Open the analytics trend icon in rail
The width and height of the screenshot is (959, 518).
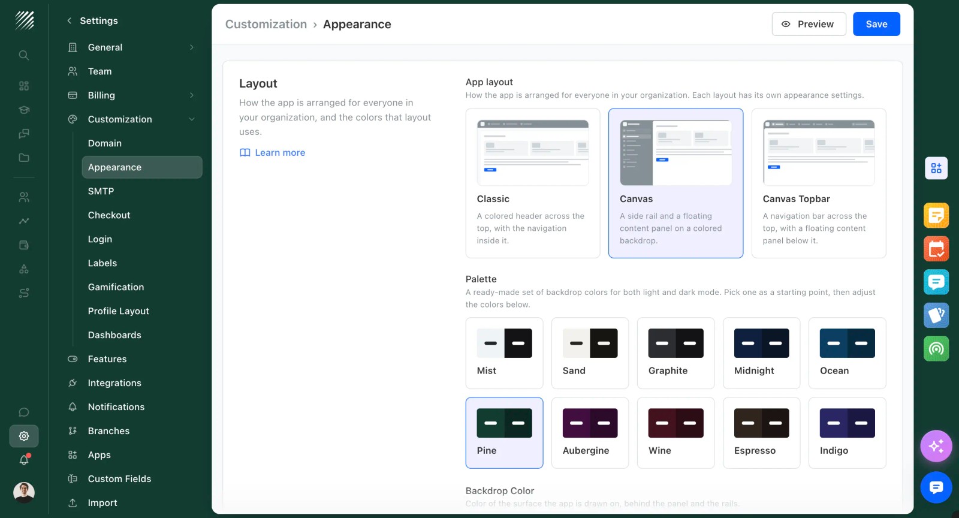(x=24, y=221)
